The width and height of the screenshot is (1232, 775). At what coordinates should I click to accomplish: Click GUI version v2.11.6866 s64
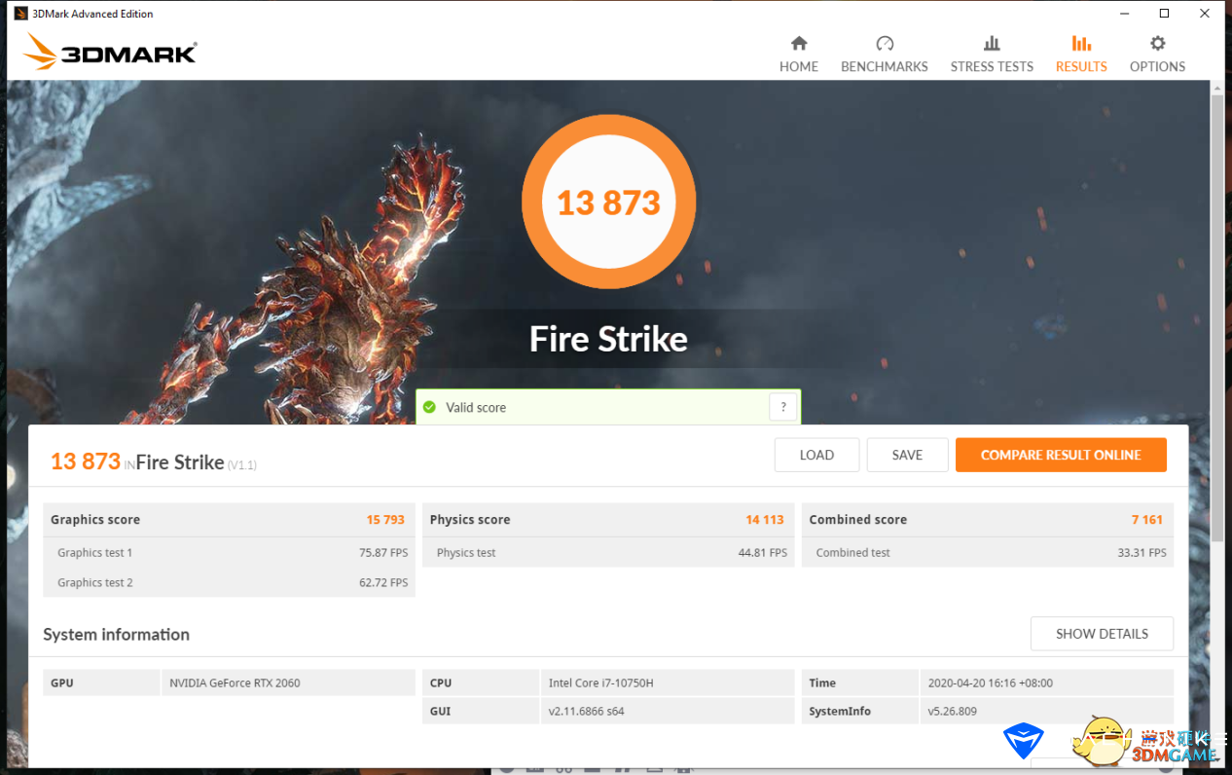tap(586, 712)
